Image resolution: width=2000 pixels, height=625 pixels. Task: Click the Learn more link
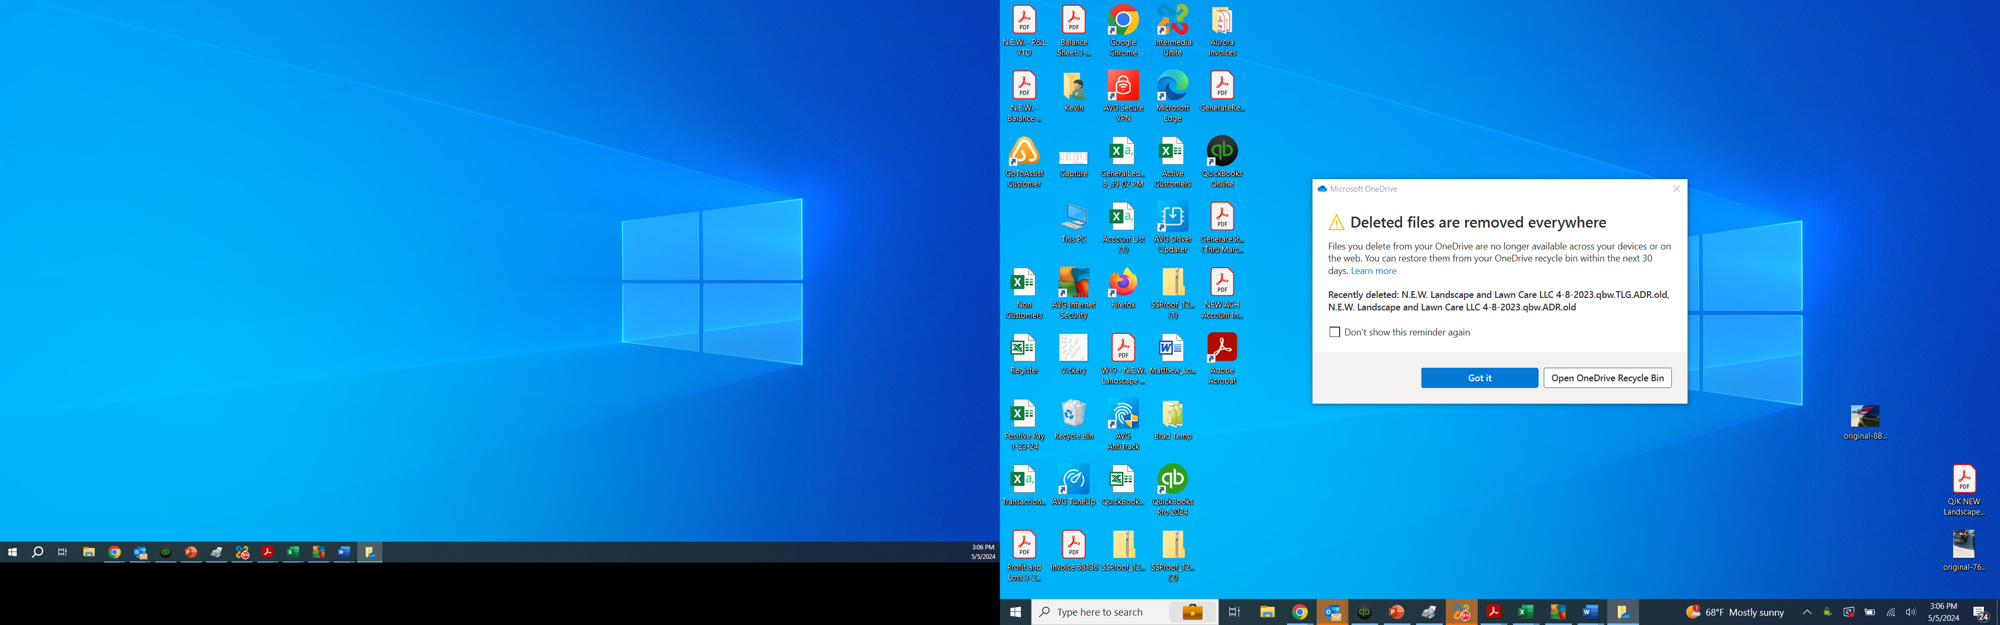[x=1373, y=271]
